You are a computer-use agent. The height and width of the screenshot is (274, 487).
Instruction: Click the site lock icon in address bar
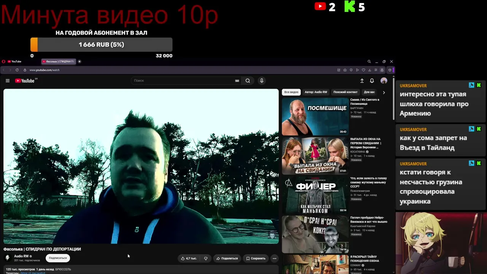pos(25,70)
